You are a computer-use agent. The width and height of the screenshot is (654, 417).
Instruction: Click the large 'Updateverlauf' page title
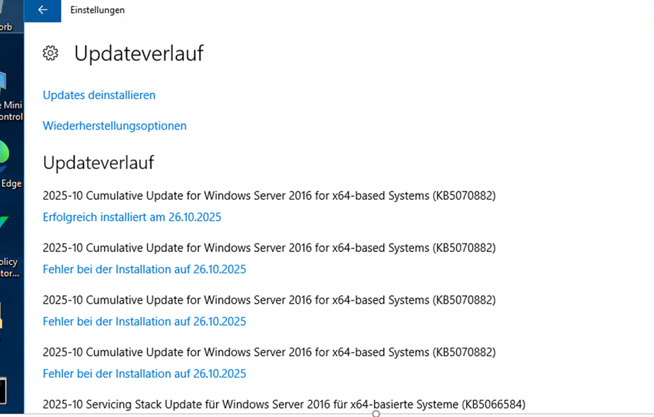pos(139,53)
